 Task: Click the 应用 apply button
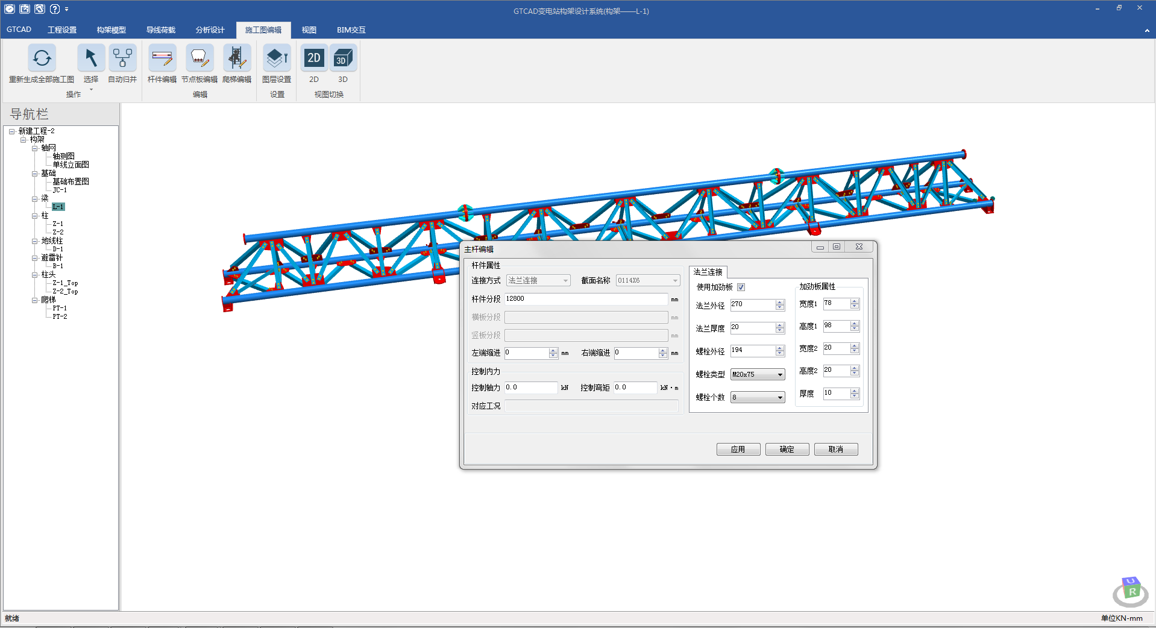click(x=738, y=450)
